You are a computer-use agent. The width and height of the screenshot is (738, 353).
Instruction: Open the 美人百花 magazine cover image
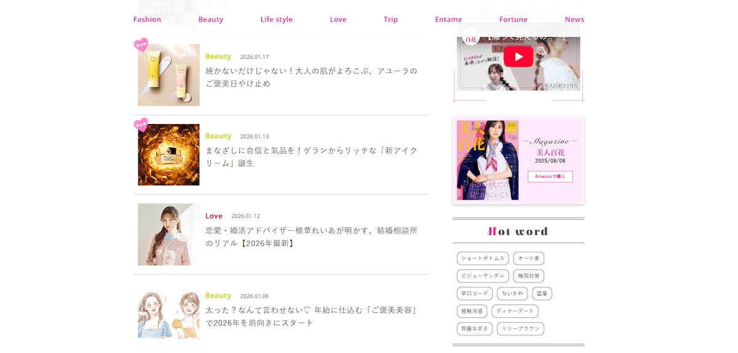[x=488, y=160]
